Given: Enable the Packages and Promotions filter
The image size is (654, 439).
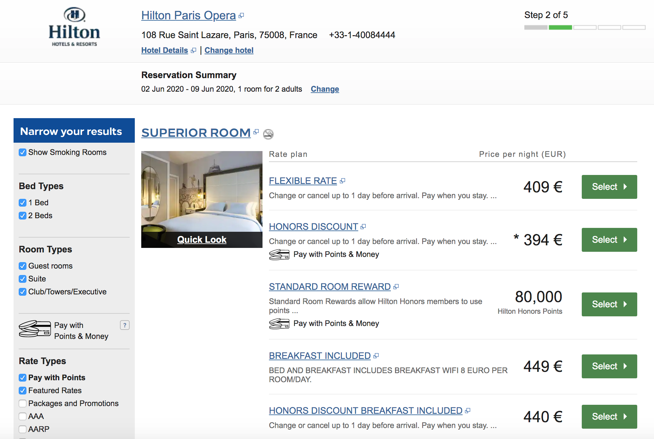Looking at the screenshot, I should tap(23, 403).
